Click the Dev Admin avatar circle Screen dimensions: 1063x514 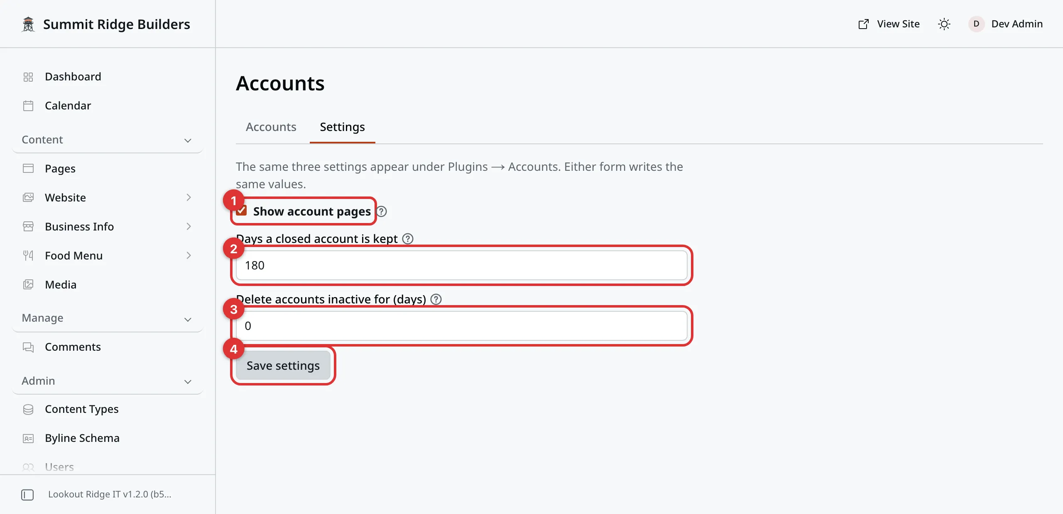pos(976,24)
